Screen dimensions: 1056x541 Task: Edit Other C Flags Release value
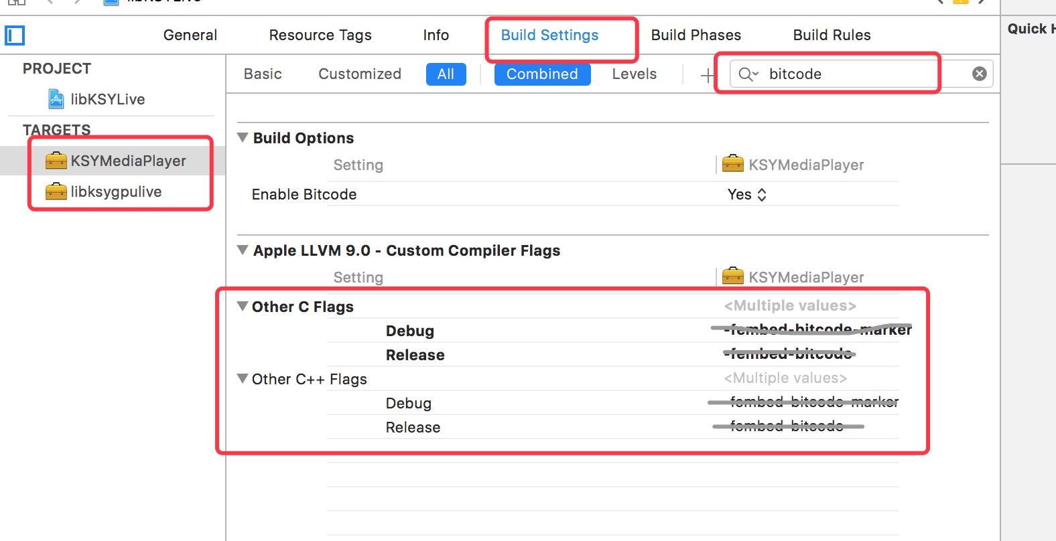tap(790, 353)
